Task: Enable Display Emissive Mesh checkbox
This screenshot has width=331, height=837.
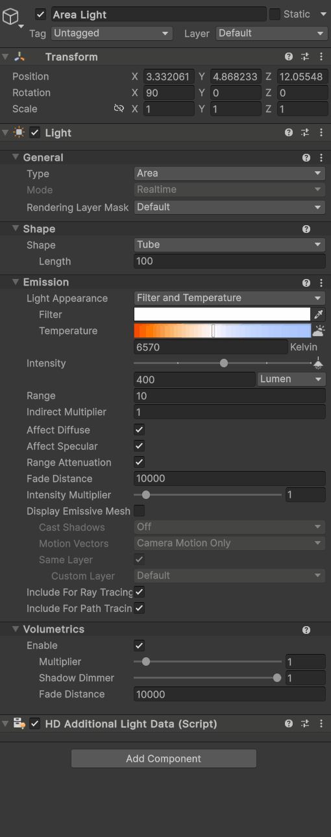Action: 139,511
